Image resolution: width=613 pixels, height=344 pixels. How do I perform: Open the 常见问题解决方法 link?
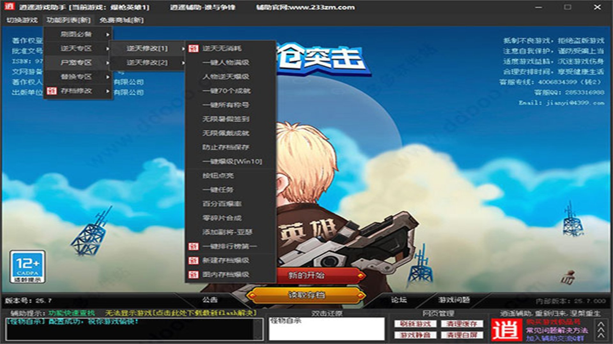[x=557, y=330]
